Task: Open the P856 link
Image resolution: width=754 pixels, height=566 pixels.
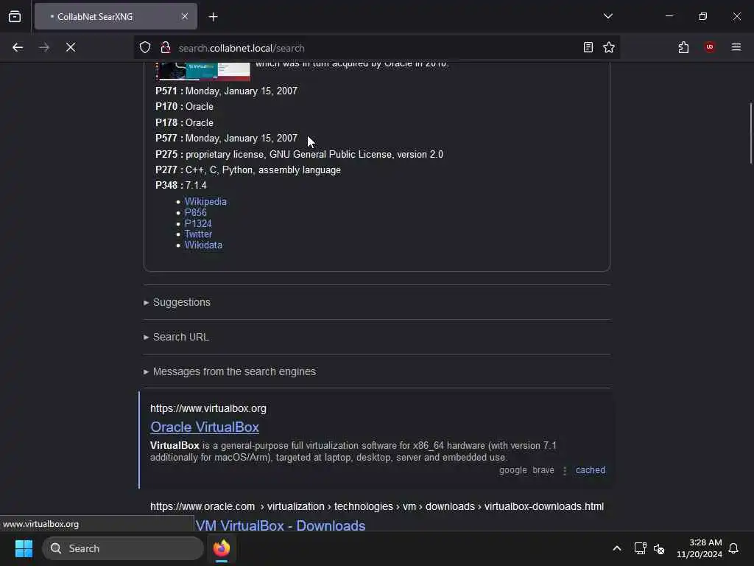Action: click(195, 213)
